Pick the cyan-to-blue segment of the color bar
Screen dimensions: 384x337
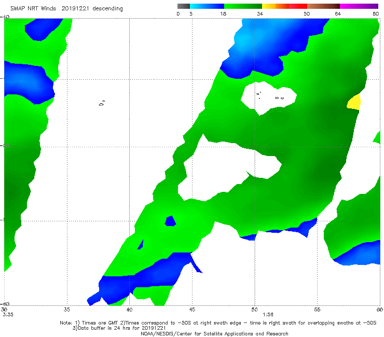[x=207, y=6]
